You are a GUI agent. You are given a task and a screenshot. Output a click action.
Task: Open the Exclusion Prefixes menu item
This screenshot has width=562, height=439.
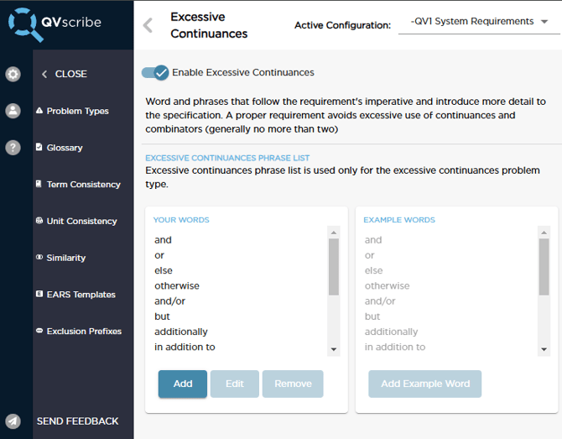point(84,332)
